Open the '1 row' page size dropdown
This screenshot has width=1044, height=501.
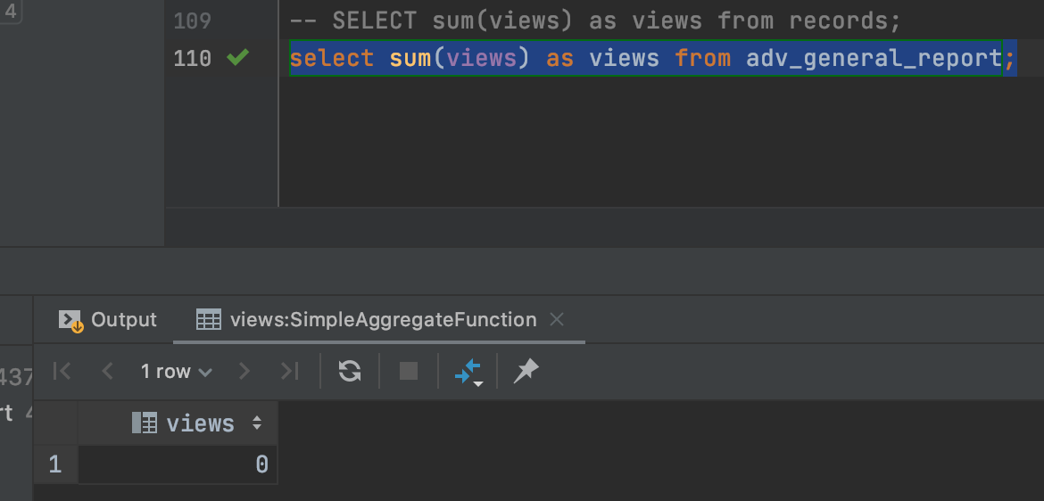176,372
